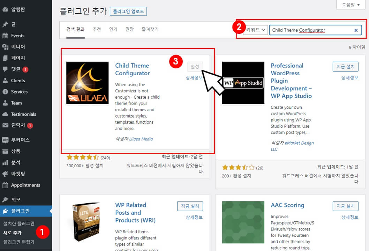The image size is (369, 251).
Task: Clear the search field with the X icon
Action: pos(356,30)
